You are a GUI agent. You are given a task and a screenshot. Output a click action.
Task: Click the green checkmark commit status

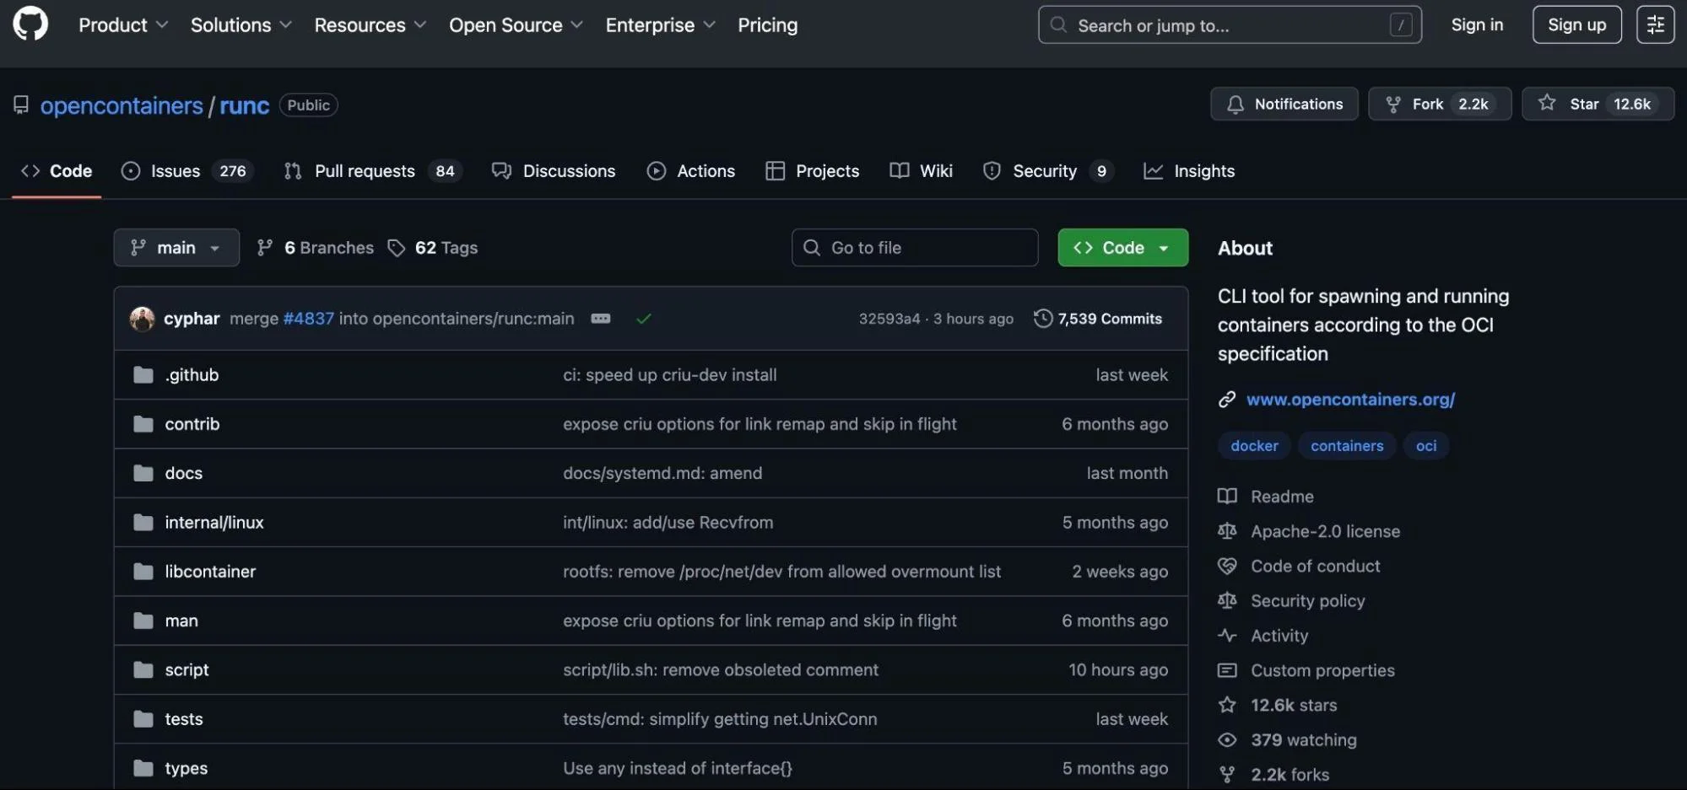click(x=644, y=319)
